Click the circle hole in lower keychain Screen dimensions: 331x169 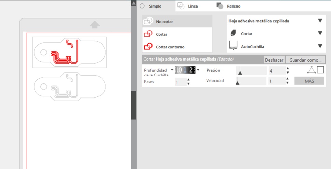click(x=43, y=87)
